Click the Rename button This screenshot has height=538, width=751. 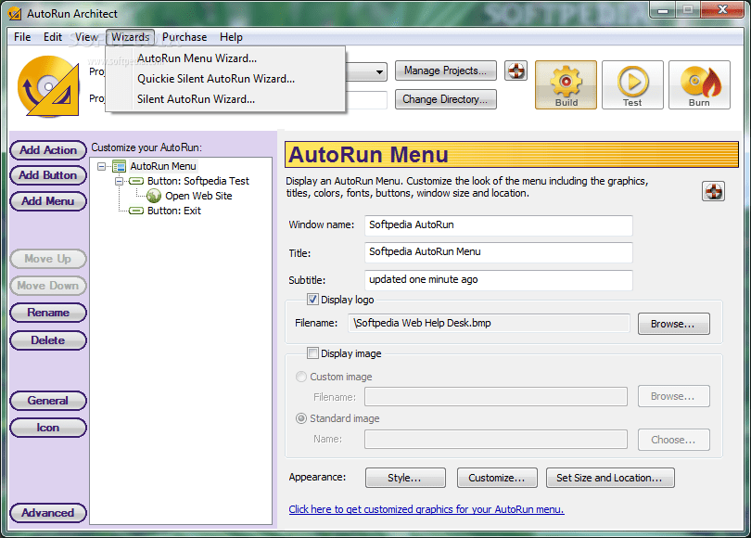48,313
